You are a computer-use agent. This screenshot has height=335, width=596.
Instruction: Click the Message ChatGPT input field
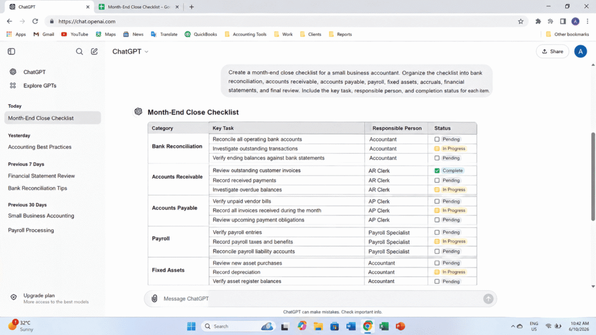320,298
